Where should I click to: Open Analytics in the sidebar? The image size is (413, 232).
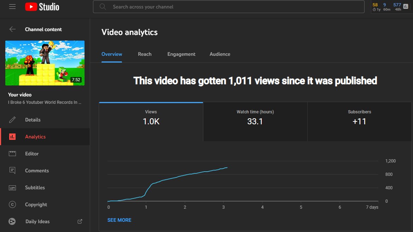[x=45, y=137]
